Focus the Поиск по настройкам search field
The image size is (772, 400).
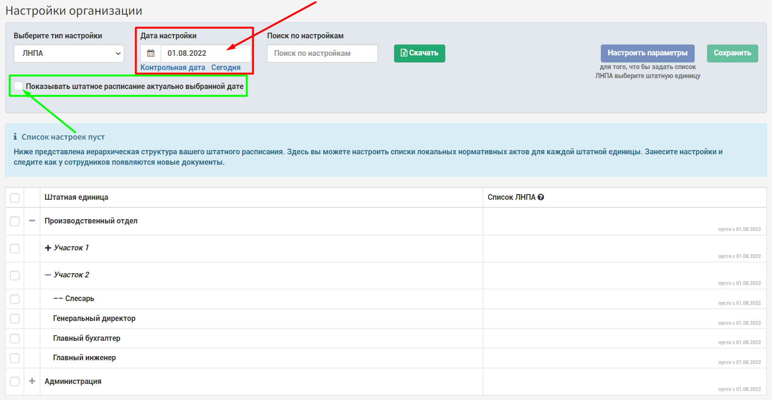point(322,53)
